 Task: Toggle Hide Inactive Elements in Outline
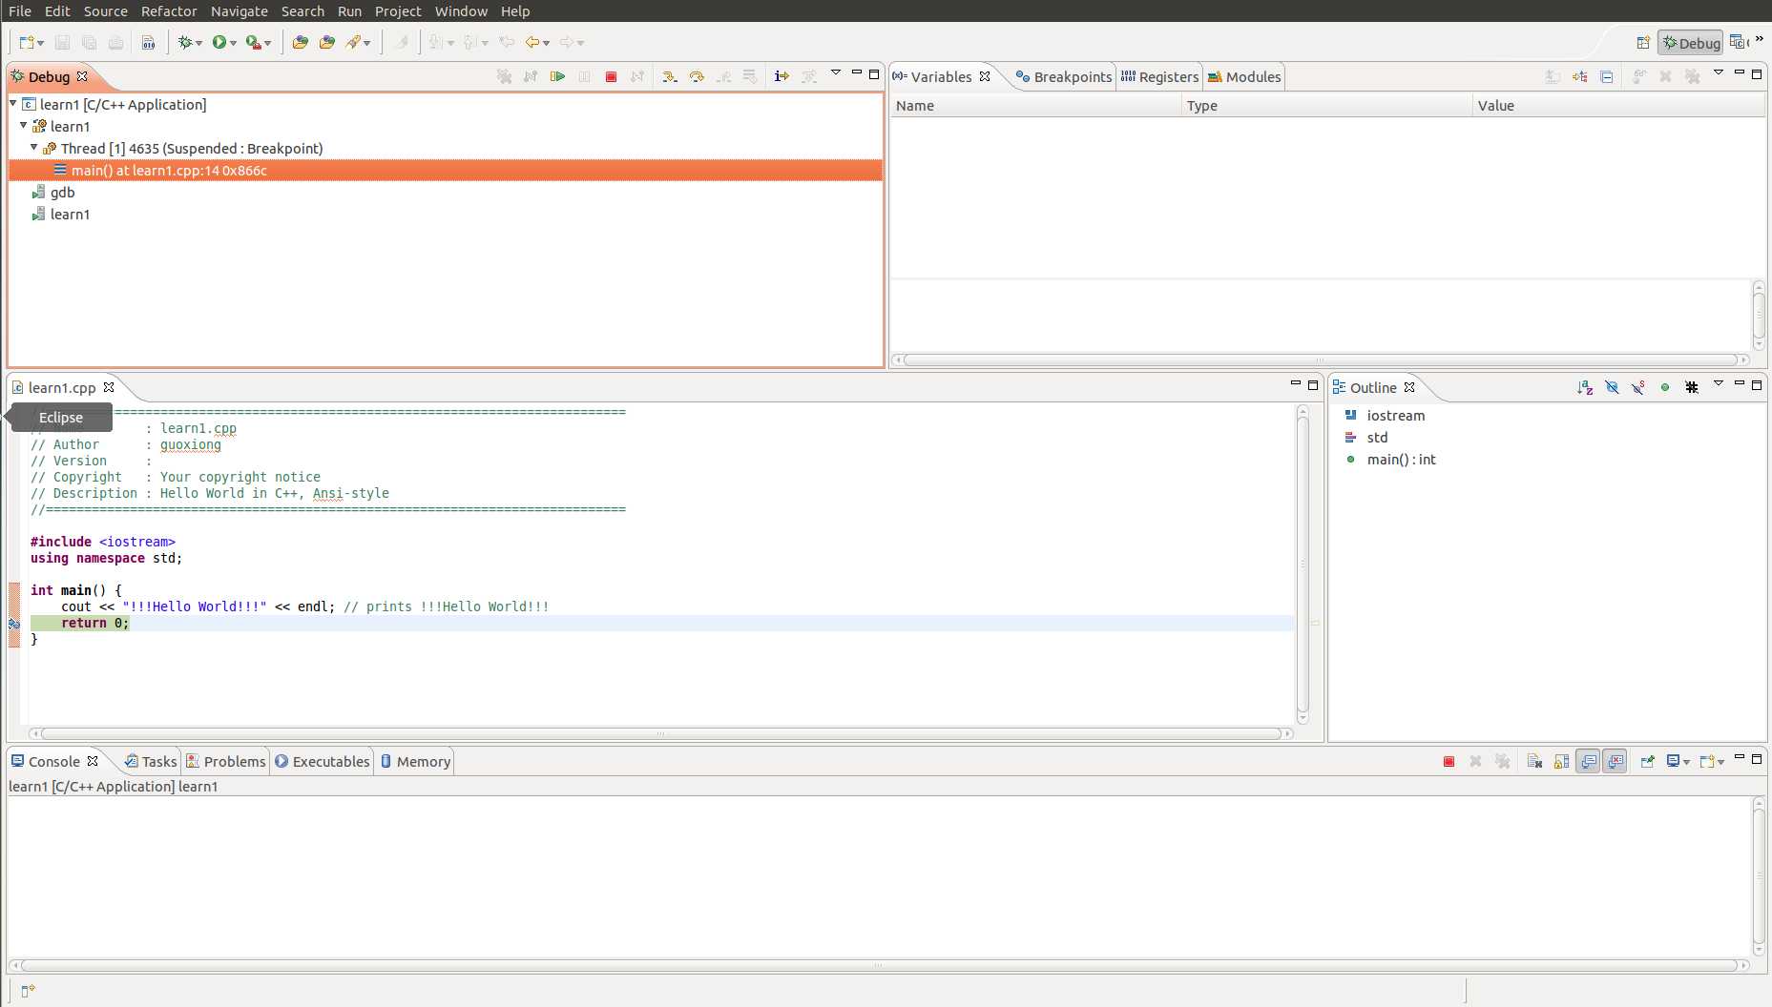coord(1692,387)
